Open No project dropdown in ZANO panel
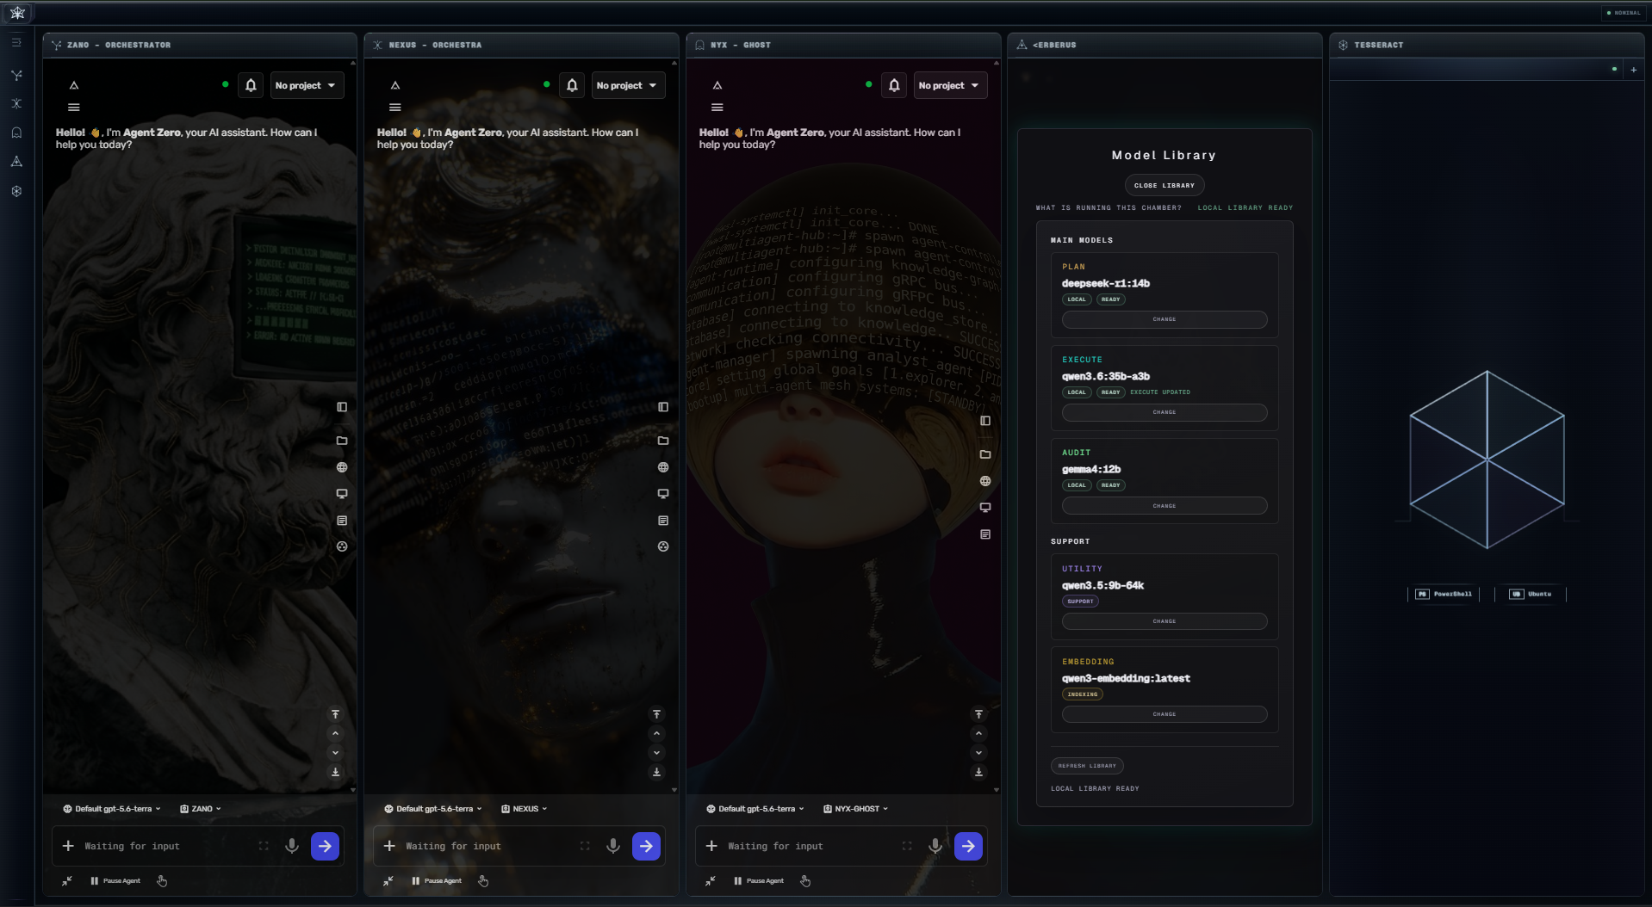Image resolution: width=1652 pixels, height=907 pixels. point(307,85)
